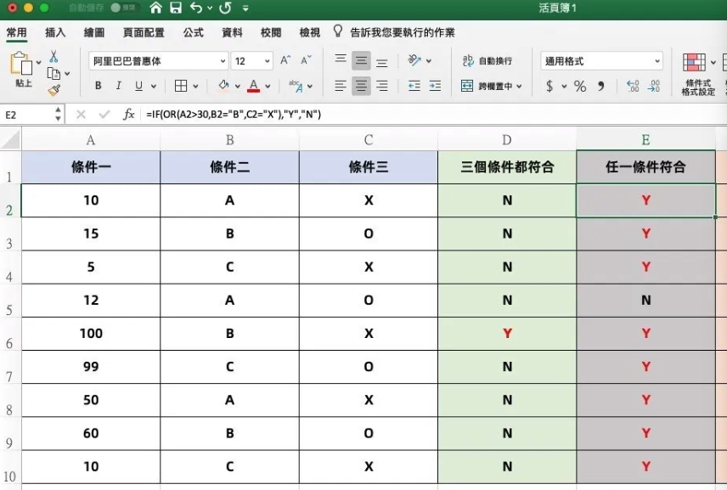Click the text orientation icon

(414, 60)
